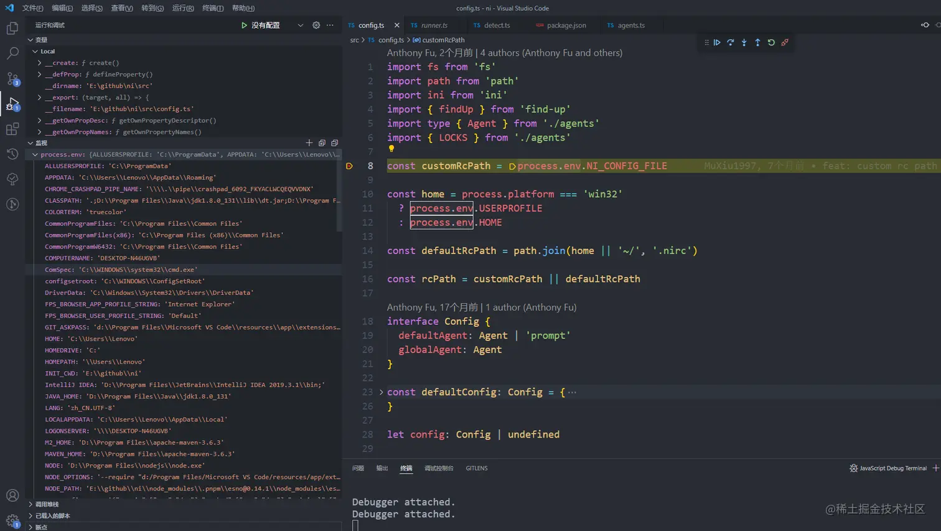Click the src breadcrumb
941x531 pixels.
pos(354,40)
